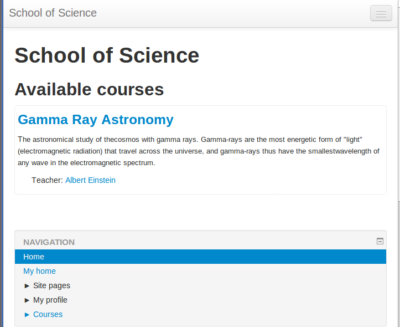The width and height of the screenshot is (400, 327).
Task: Click the Site pages label
Action: tap(51, 285)
